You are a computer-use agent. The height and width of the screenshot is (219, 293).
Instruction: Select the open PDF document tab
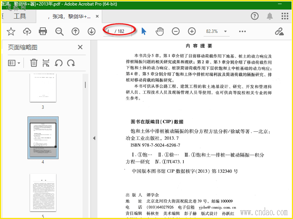[69, 16]
